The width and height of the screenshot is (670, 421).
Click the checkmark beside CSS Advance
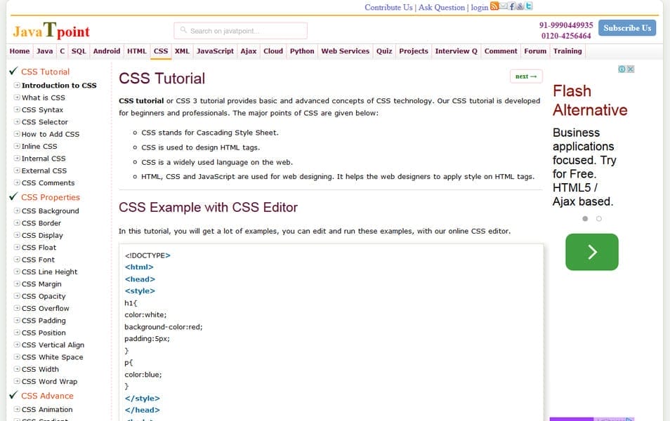coord(13,396)
